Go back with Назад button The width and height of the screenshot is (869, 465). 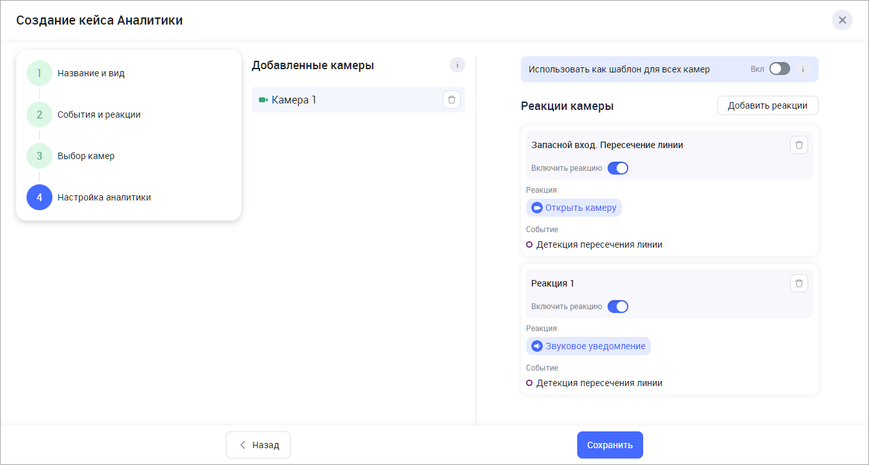(x=258, y=445)
